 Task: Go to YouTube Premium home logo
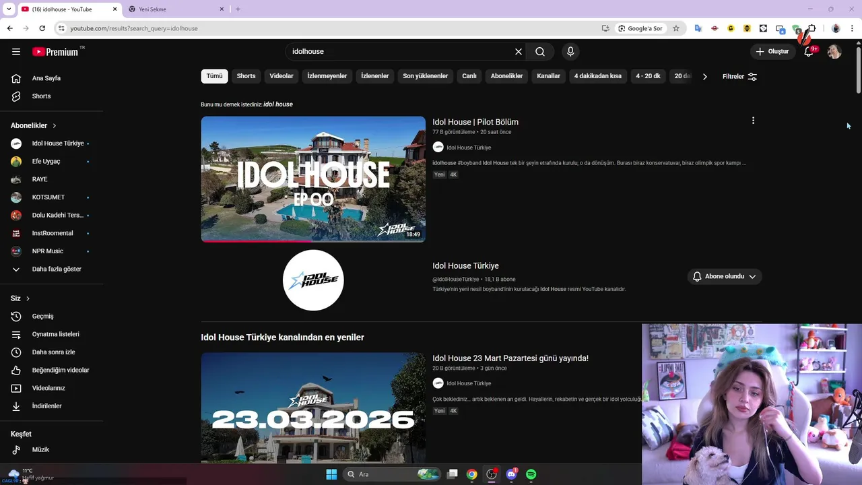tap(55, 52)
